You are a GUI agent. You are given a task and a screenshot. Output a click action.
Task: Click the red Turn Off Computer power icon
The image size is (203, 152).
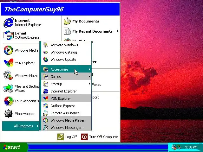(84, 137)
